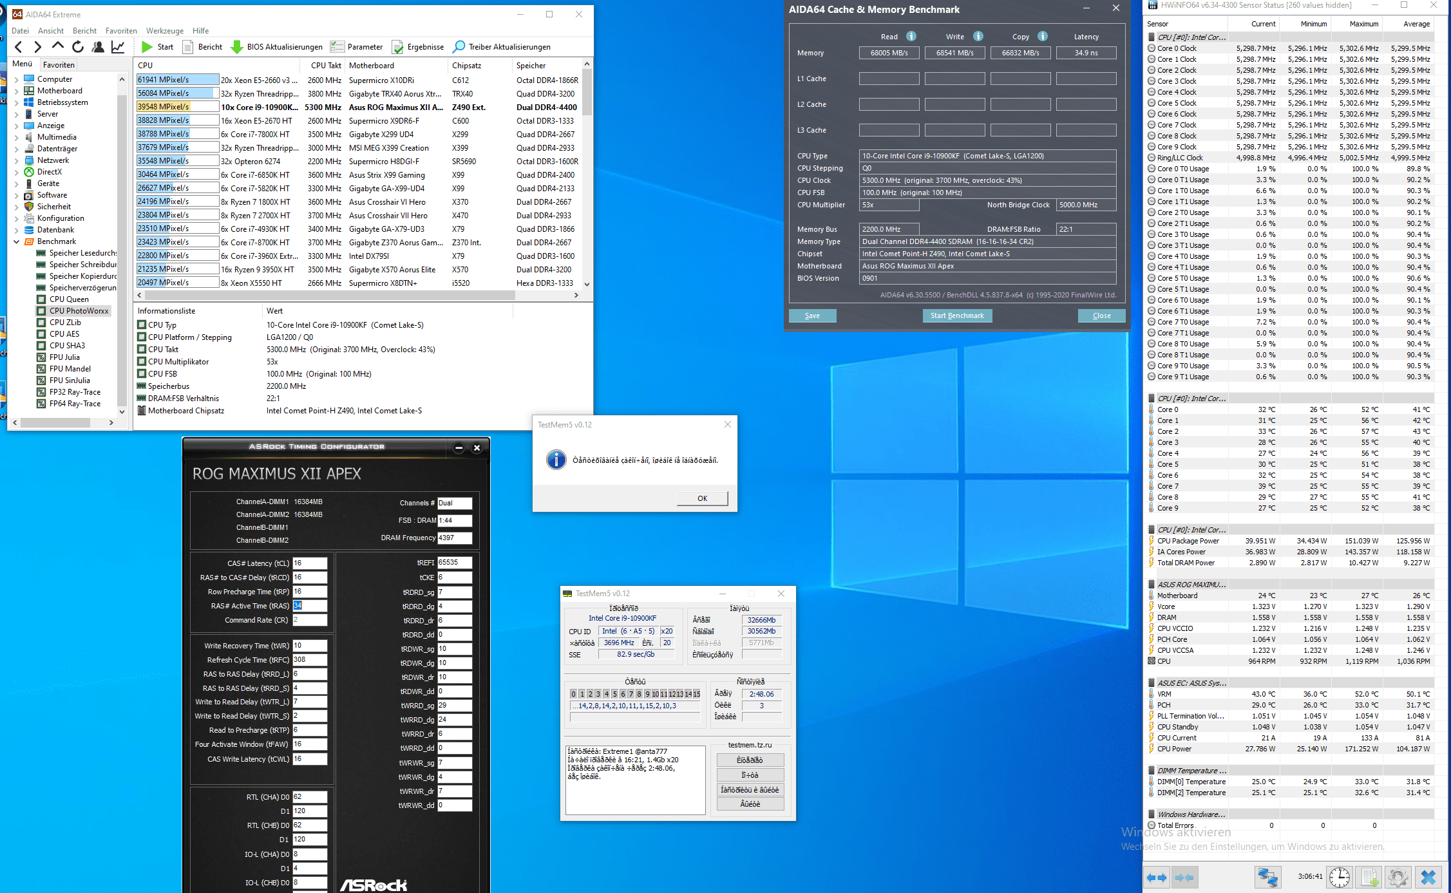Toggle CPU FSB checkbox in info list

(x=142, y=374)
